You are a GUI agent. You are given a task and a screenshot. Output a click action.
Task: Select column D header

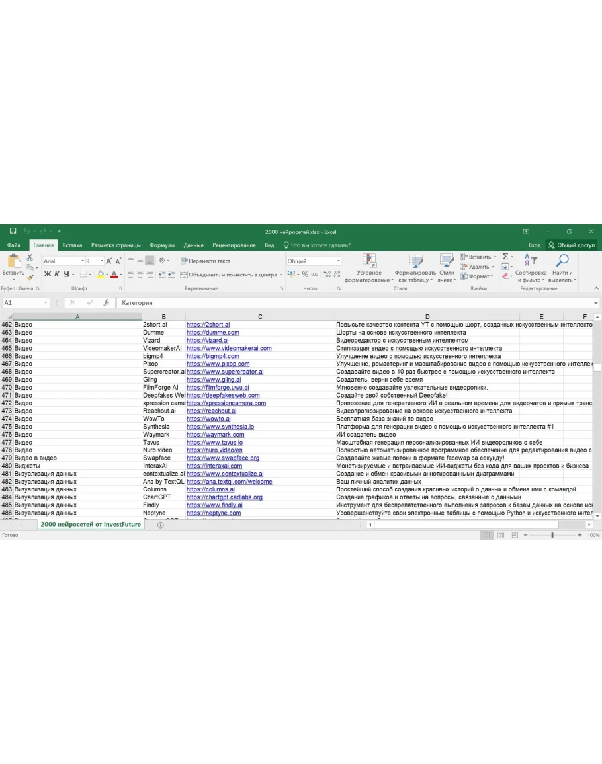427,317
